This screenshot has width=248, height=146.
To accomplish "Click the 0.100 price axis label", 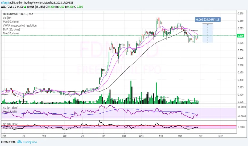I will (241, 95).
